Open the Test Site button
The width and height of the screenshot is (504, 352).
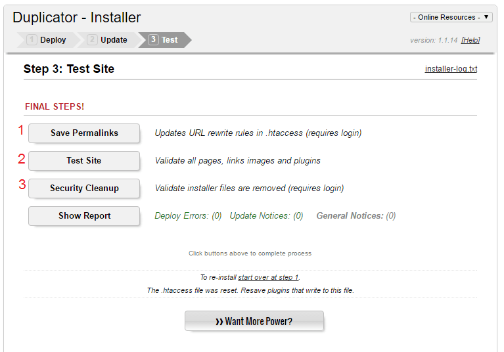click(x=84, y=161)
